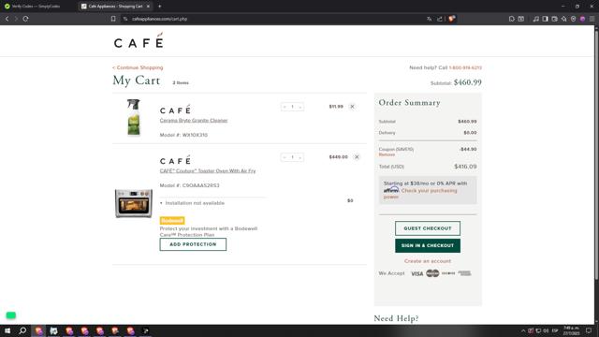This screenshot has height=337, width=599.
Task: Go back via Continue Shopping link
Action: [x=138, y=67]
